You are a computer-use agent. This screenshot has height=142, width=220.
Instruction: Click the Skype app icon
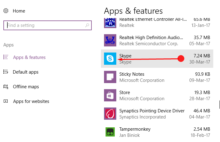click(110, 59)
